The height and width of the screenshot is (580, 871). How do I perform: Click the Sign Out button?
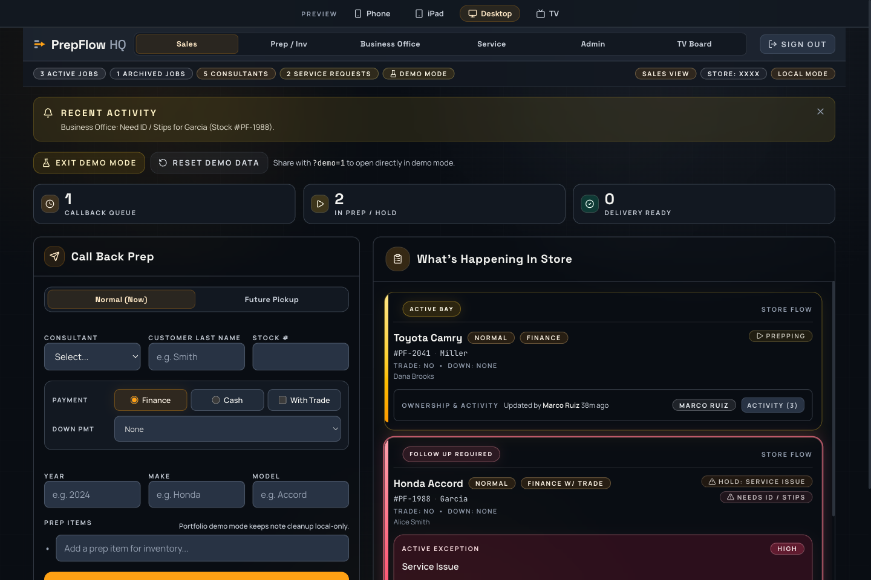pos(797,44)
